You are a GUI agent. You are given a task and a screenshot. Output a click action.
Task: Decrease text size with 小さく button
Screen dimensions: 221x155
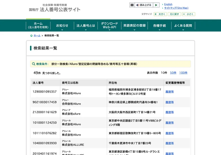coord(188,14)
